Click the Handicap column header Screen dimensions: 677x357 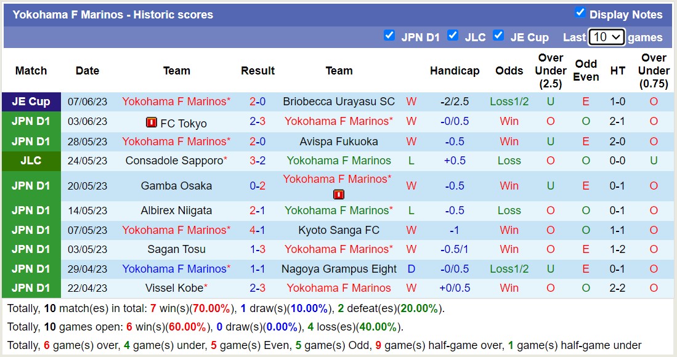455,71
